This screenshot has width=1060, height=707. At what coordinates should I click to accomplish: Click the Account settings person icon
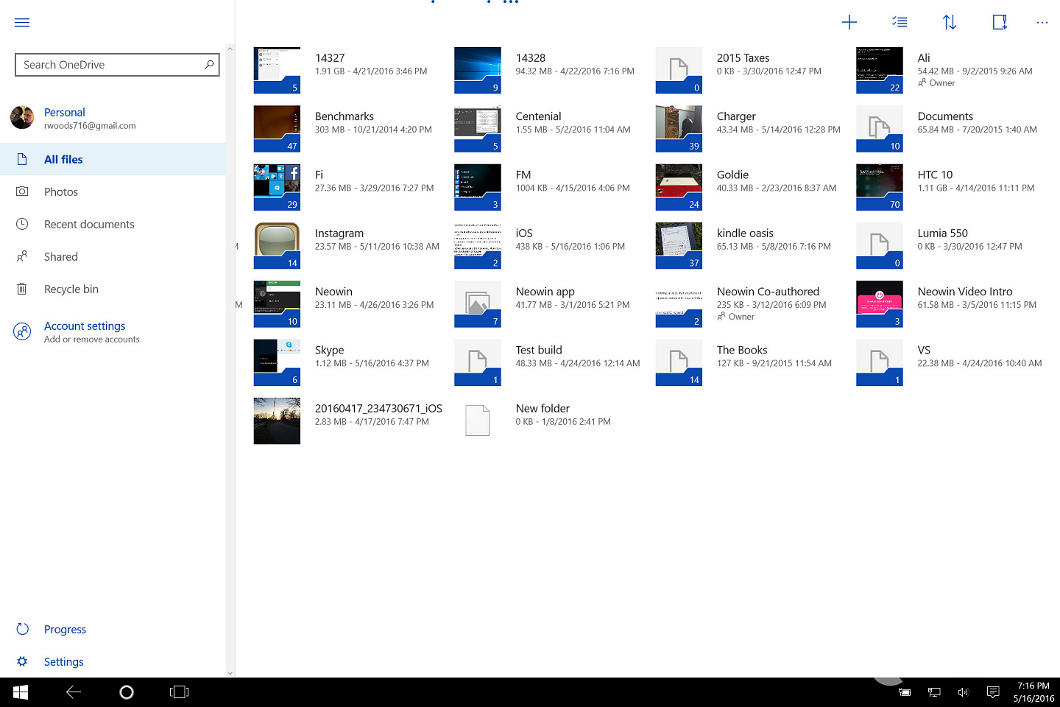(22, 332)
